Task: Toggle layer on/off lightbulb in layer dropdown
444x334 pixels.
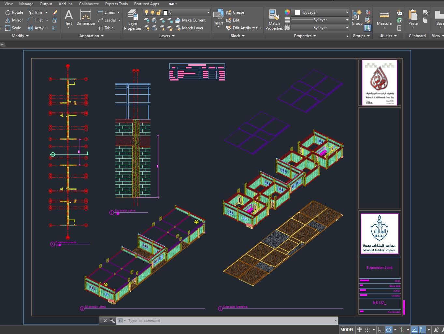Action: pos(147,12)
